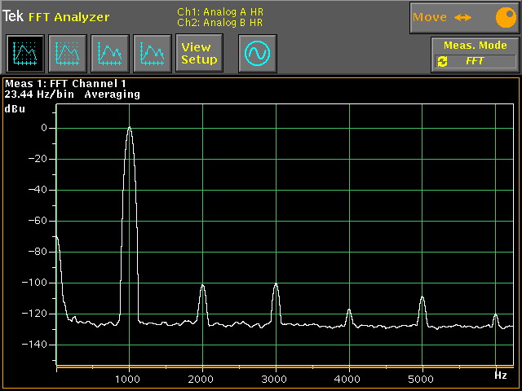This screenshot has height=391, width=522.
Task: Click the Move double-arrow icon
Action: [x=463, y=17]
